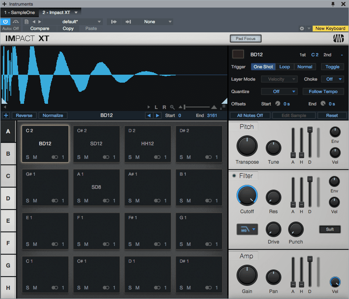
Task: Open the Choke dropdown
Action: click(x=333, y=79)
